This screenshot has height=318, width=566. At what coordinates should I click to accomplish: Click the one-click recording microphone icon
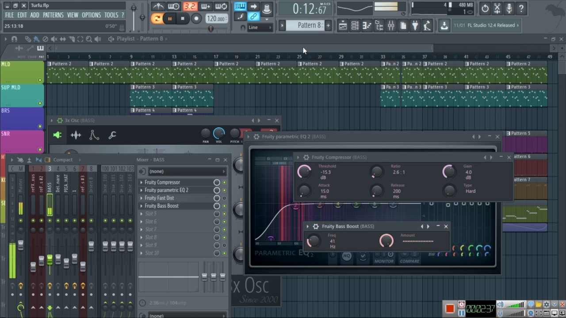pyautogui.click(x=509, y=8)
